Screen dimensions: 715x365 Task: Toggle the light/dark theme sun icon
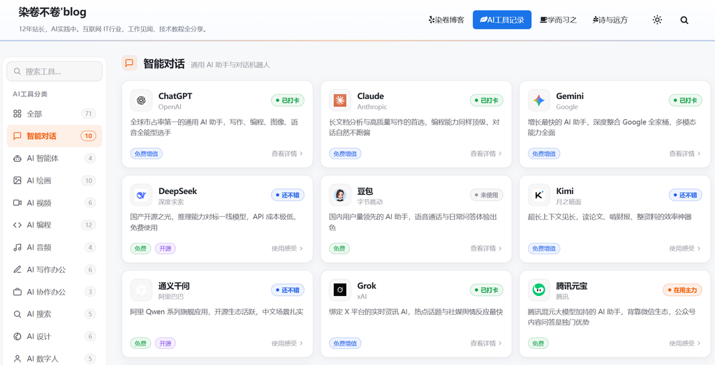point(657,20)
